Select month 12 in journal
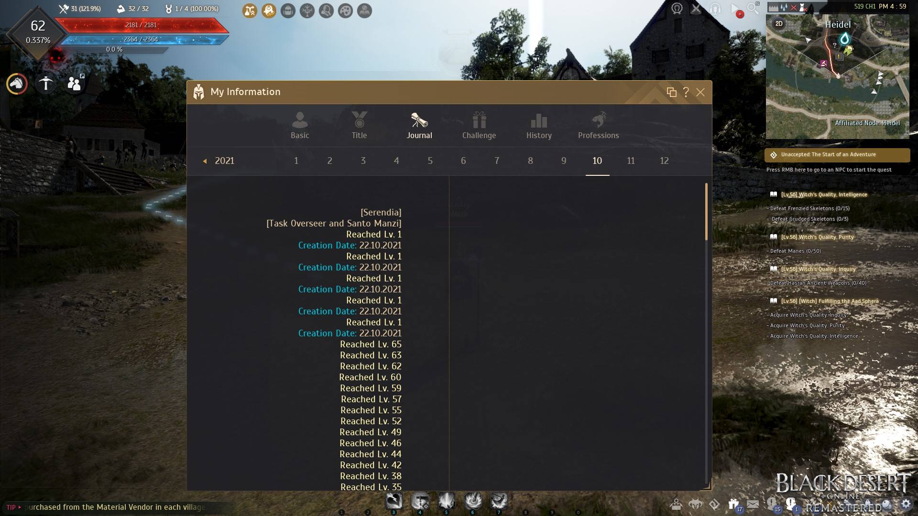Viewport: 918px width, 516px height. pyautogui.click(x=664, y=160)
